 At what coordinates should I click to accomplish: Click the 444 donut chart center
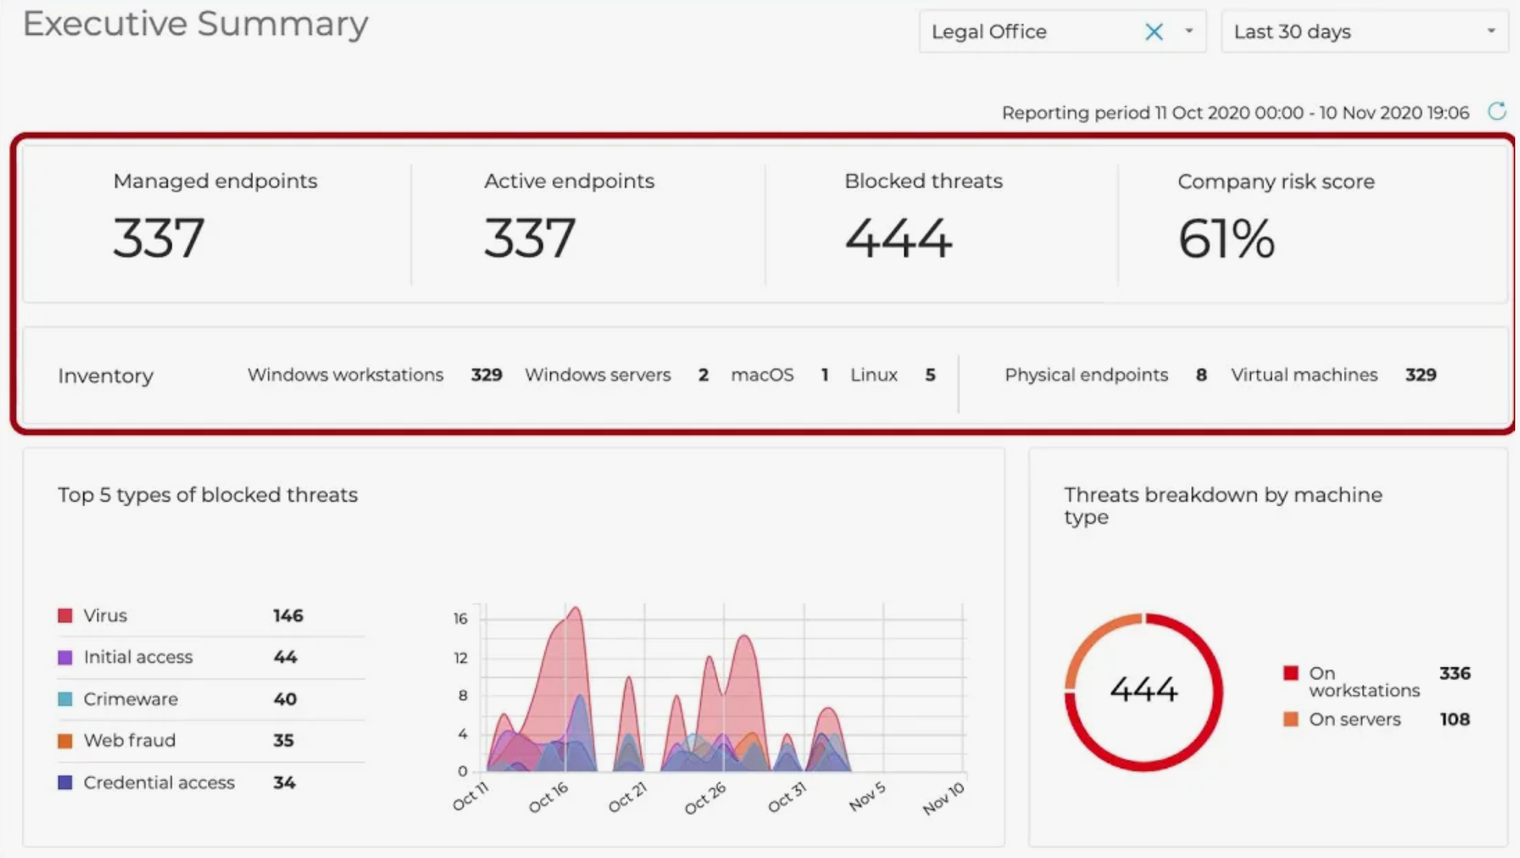pos(1143,689)
